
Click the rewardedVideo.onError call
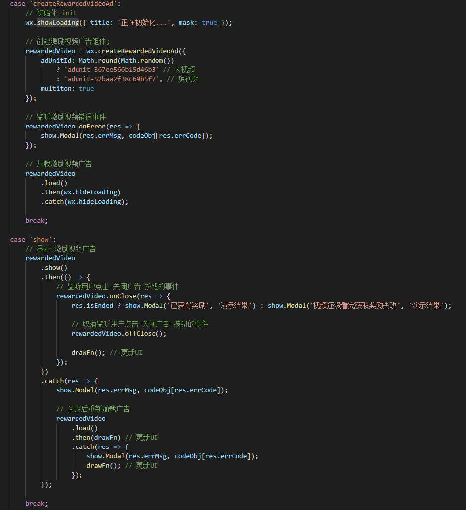tap(66, 127)
